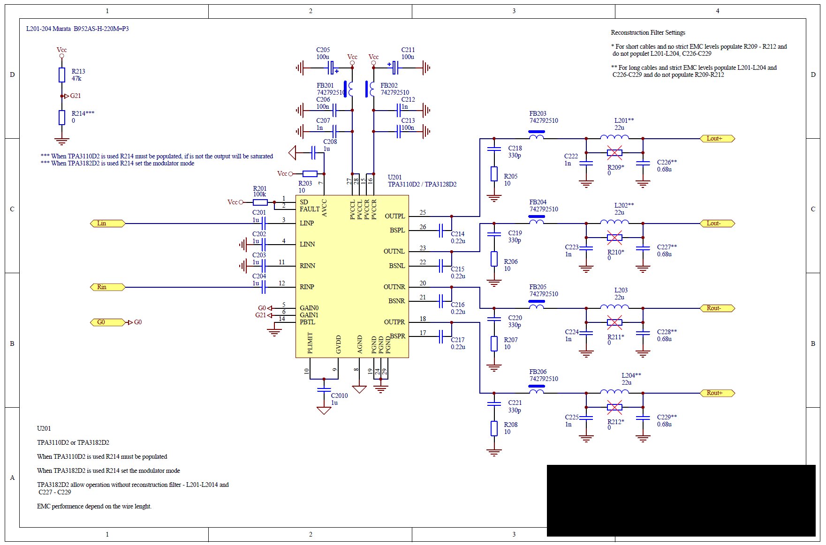The height and width of the screenshot is (545, 826).
Task: Click the GAIN0 pin label on U201
Action: pos(309,308)
